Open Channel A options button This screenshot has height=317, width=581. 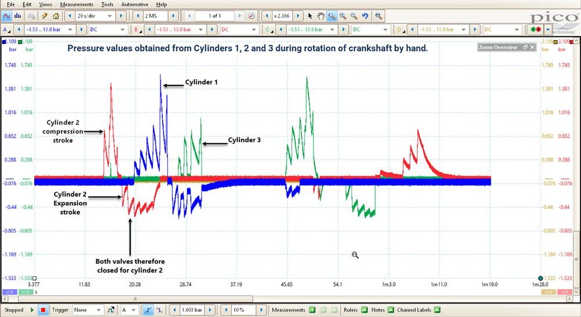tap(6, 29)
